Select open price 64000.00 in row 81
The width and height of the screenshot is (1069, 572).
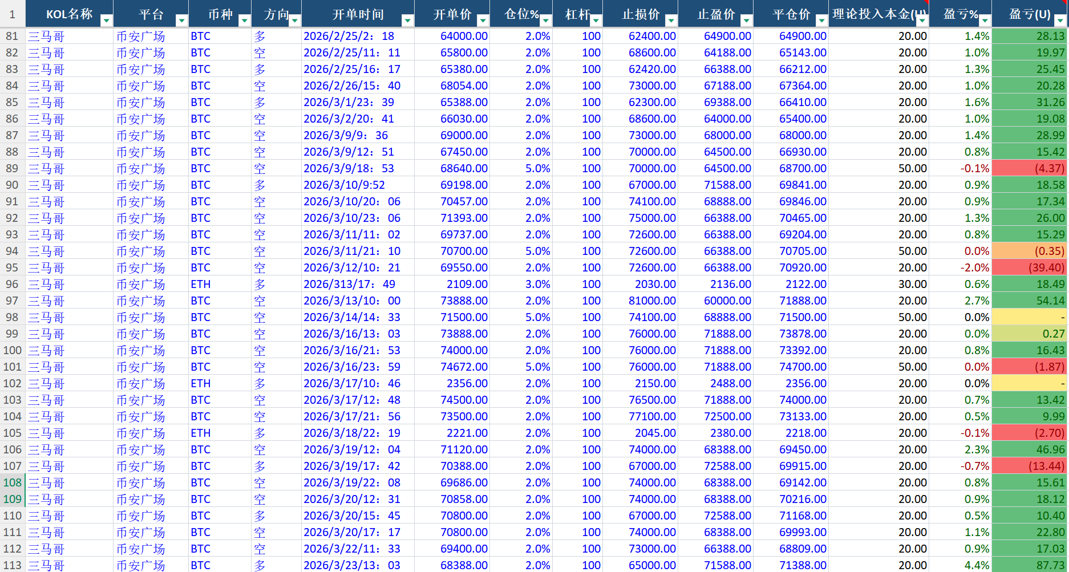click(452, 36)
